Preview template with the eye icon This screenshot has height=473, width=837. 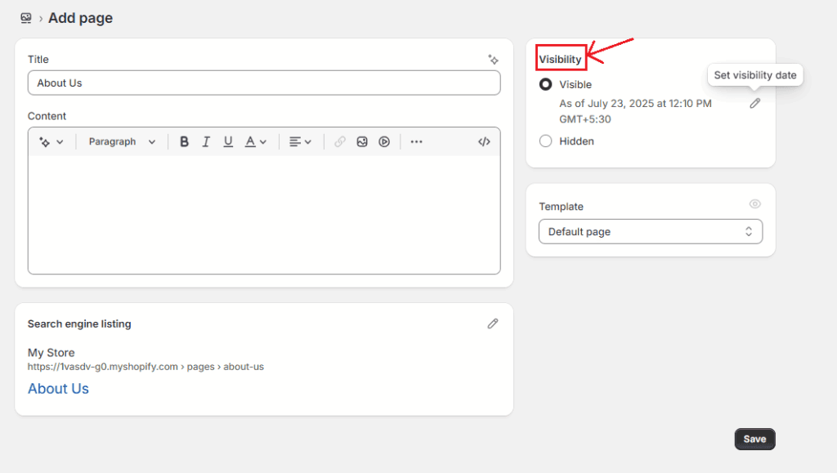754,204
